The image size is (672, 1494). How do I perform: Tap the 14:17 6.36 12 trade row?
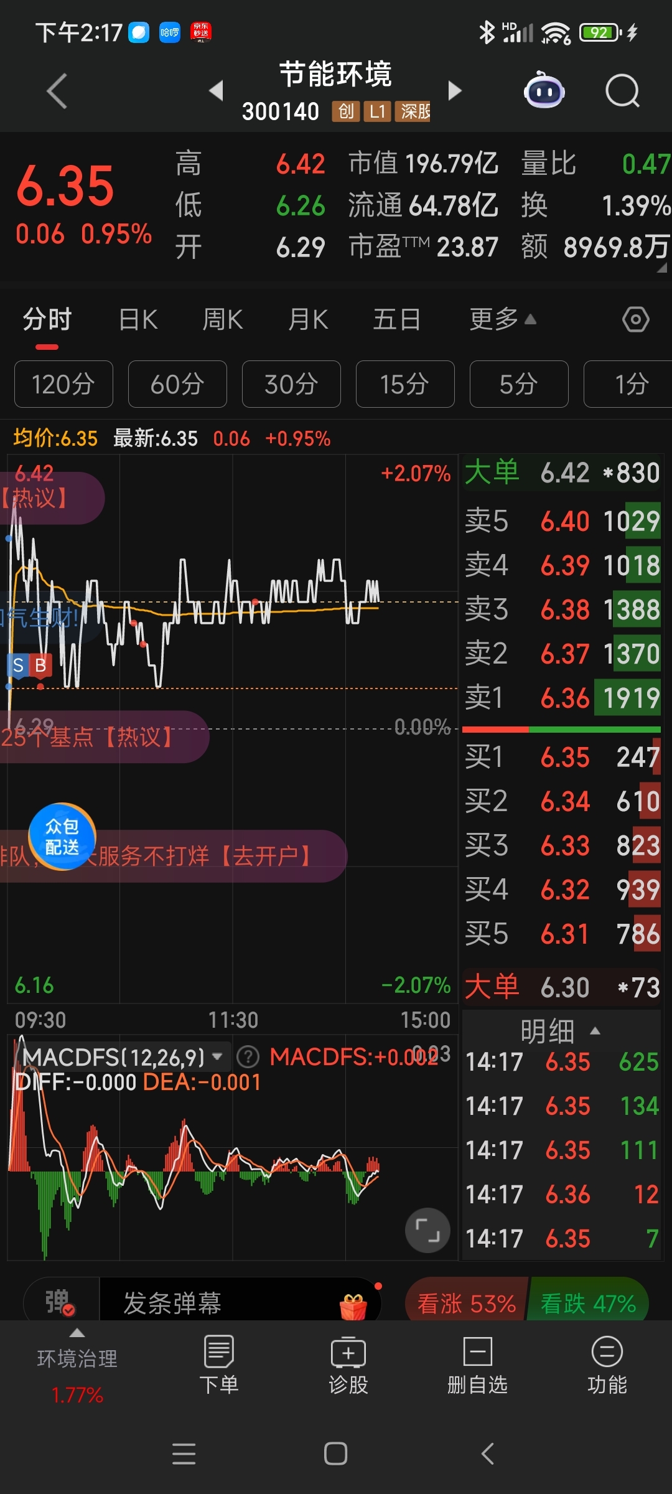[561, 1195]
